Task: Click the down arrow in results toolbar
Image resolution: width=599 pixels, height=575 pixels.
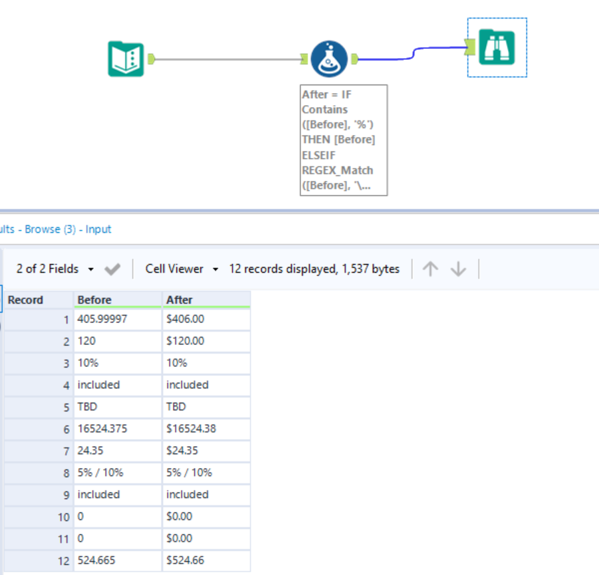Action: (x=458, y=269)
